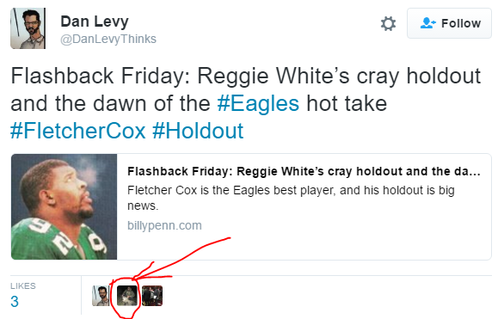Click the Follow button
This screenshot has height=319, width=498.
(449, 23)
